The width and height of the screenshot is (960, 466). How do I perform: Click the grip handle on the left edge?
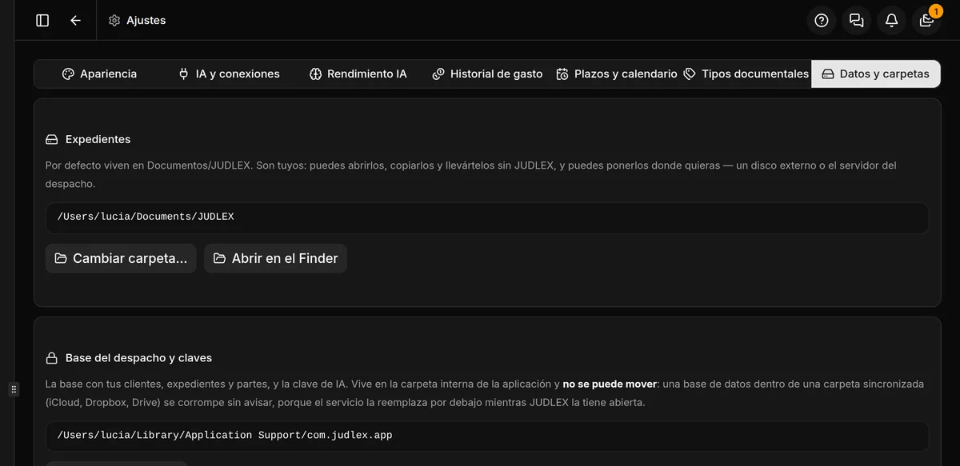tap(14, 389)
